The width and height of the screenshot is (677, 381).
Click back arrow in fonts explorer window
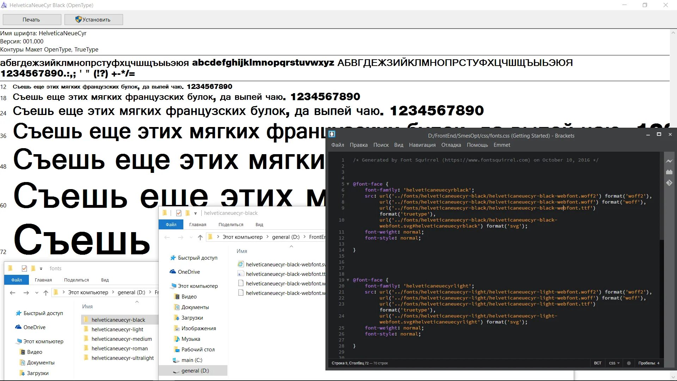point(13,292)
